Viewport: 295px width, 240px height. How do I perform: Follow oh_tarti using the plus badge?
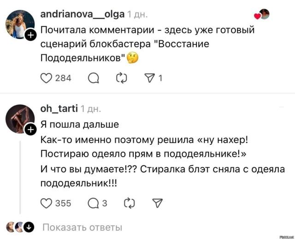click(31, 131)
